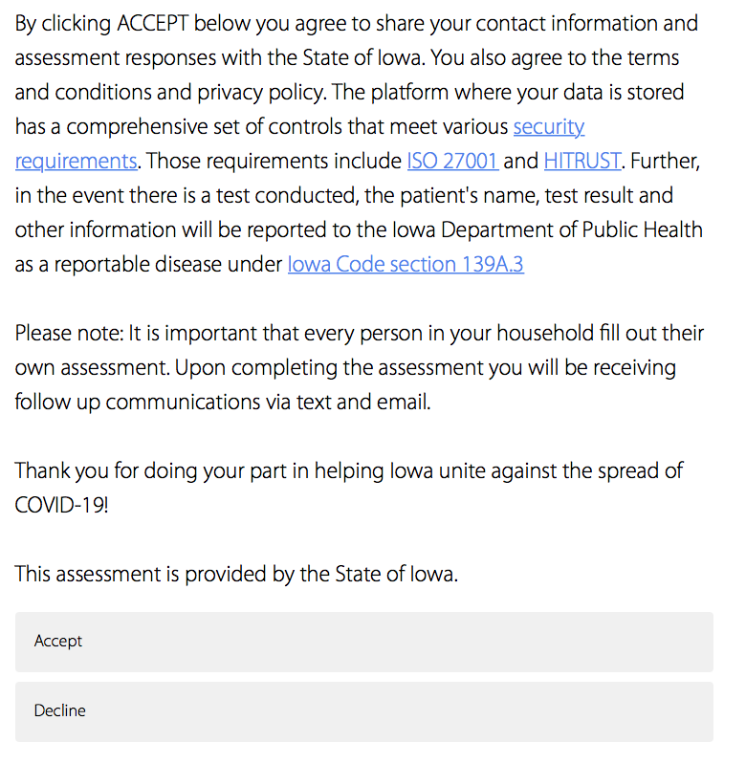746x764 pixels.
Task: Visit the HITRUST security standard hyperlink
Action: pyautogui.click(x=582, y=162)
